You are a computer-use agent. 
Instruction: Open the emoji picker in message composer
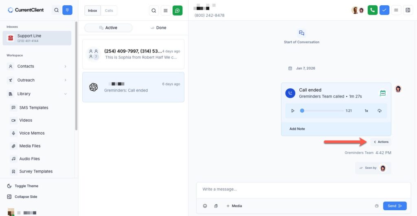click(205, 206)
